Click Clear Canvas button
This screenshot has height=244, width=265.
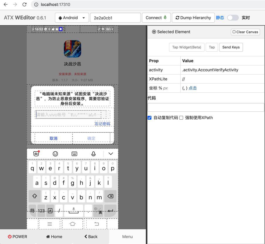245,32
